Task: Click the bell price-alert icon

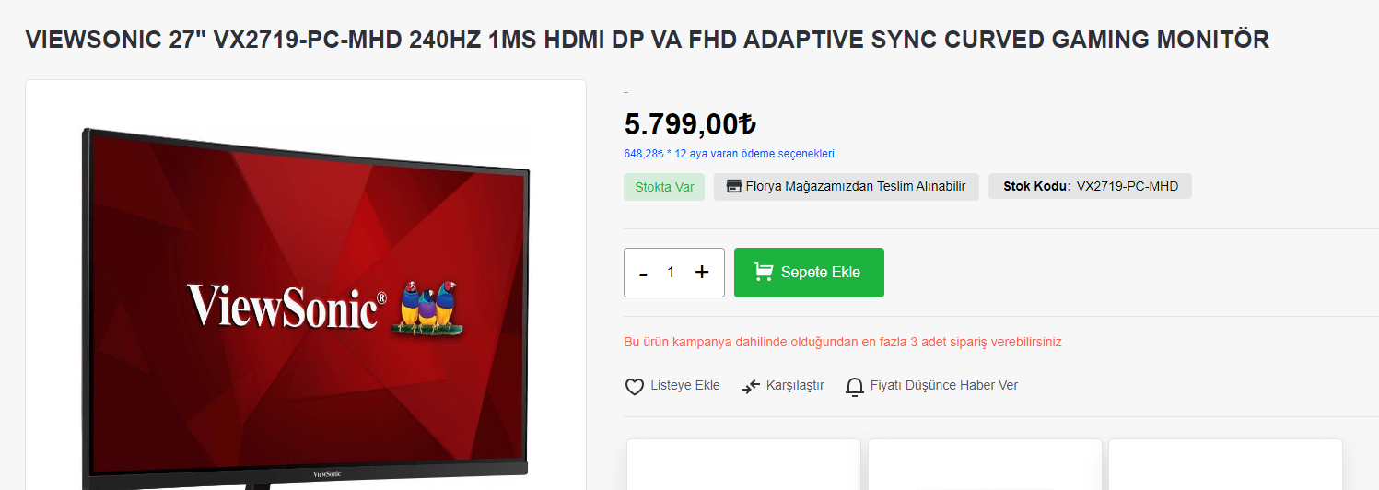Action: tap(855, 387)
